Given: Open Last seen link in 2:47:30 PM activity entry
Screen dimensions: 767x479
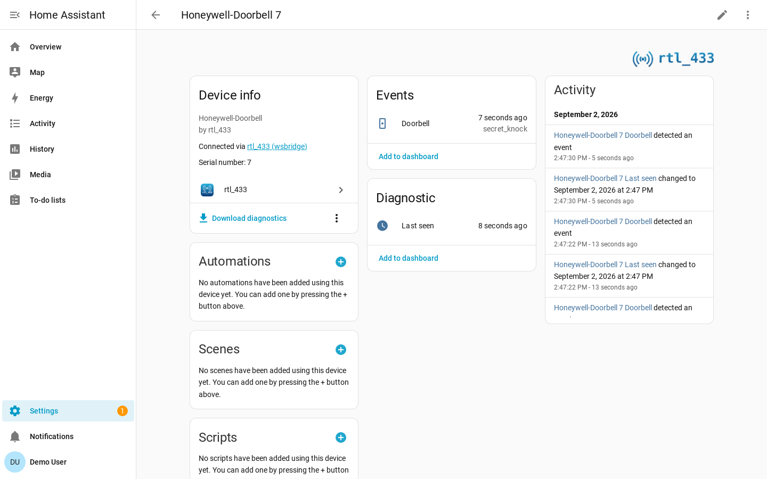Looking at the screenshot, I should click(605, 178).
